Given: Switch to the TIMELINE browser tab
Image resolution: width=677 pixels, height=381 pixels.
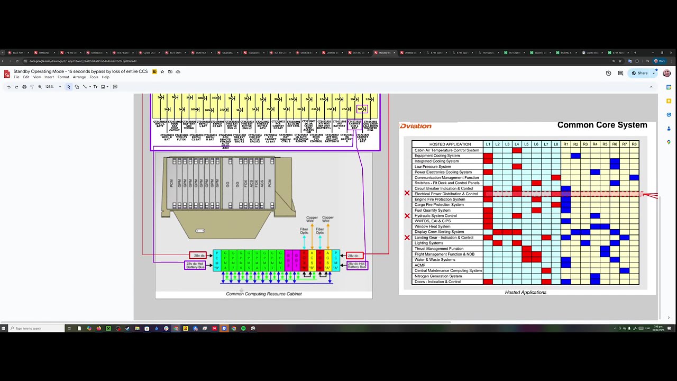Looking at the screenshot, I should click(x=45, y=53).
